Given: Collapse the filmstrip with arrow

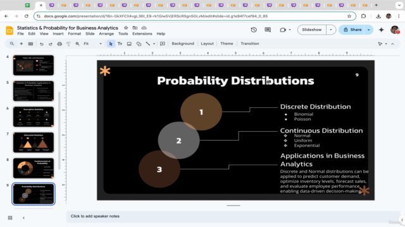Looking at the screenshot, I should [x=23, y=218].
